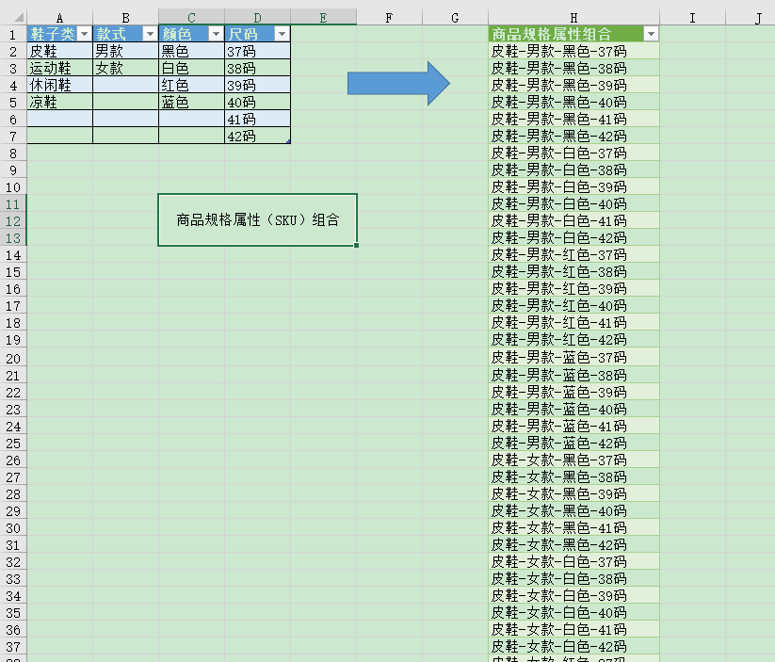Open the 鞋子类 column filter dropdown
The height and width of the screenshot is (662, 775).
pyautogui.click(x=84, y=33)
